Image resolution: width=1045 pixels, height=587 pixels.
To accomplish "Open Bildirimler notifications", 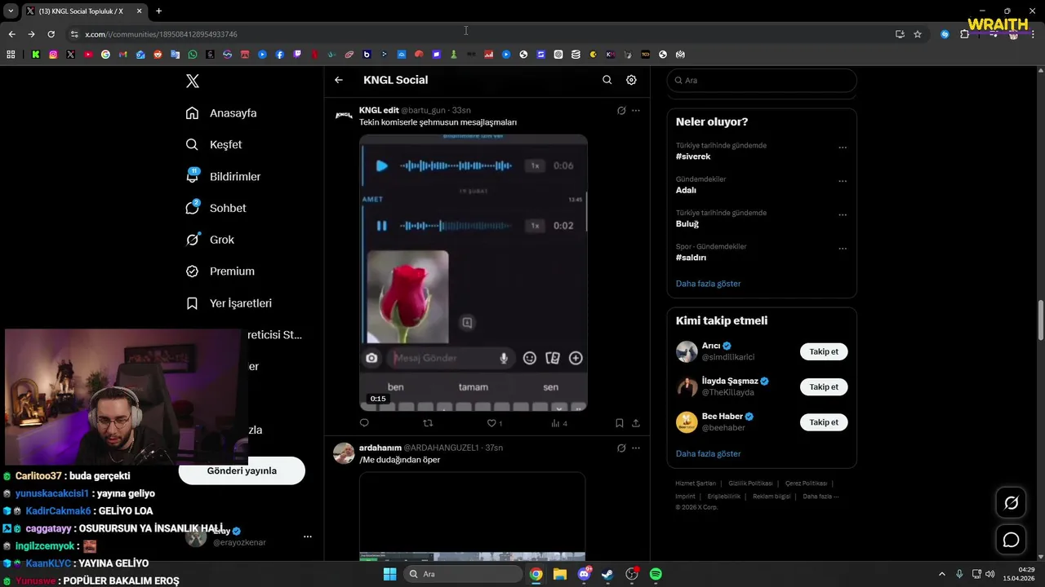I will [x=223, y=176].
